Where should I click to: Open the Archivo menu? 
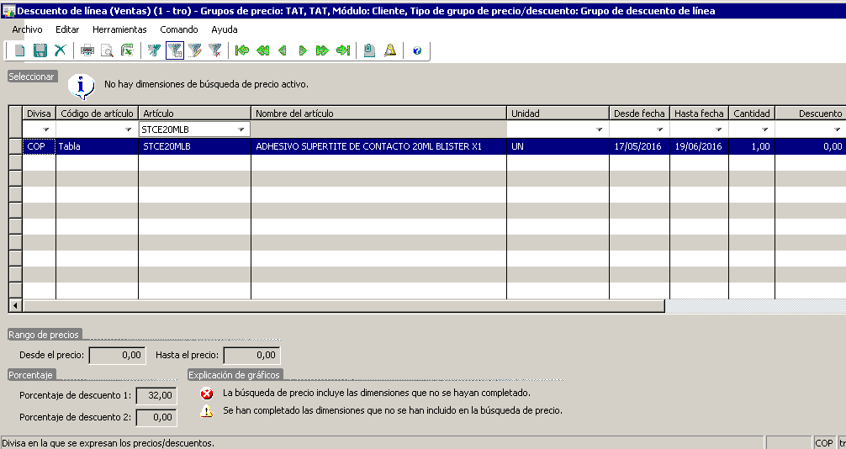tap(28, 29)
